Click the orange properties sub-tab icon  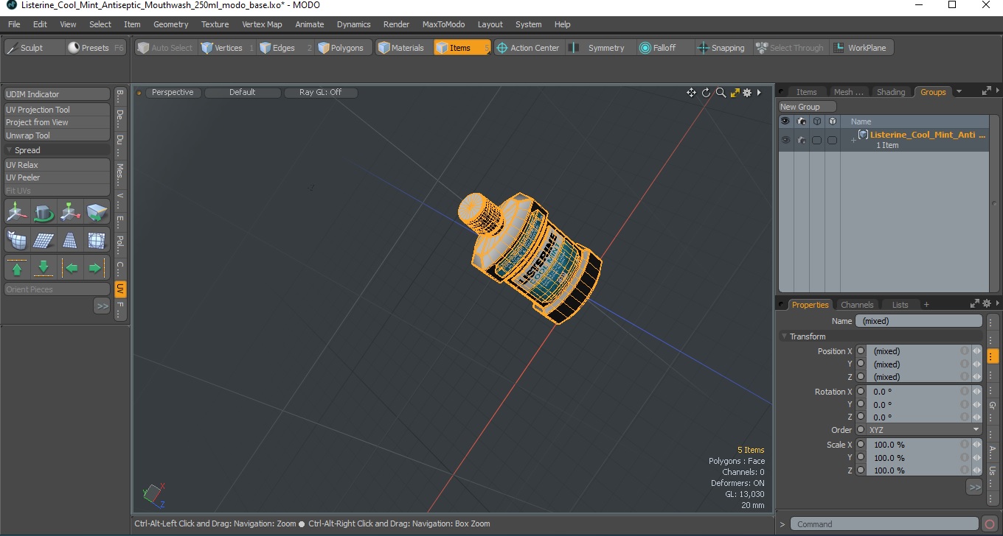point(993,356)
